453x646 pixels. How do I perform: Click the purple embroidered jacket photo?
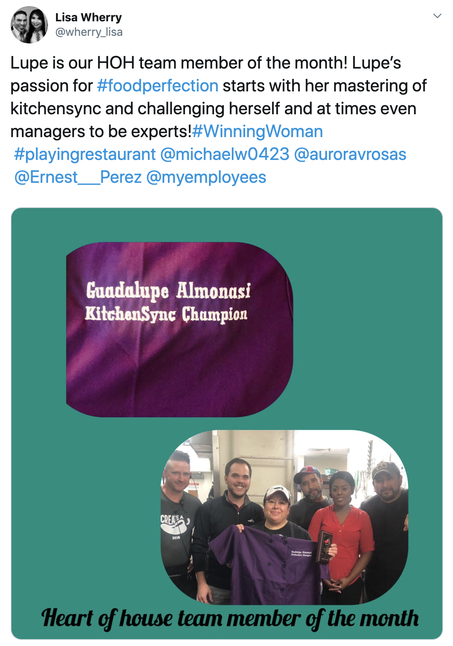179,329
